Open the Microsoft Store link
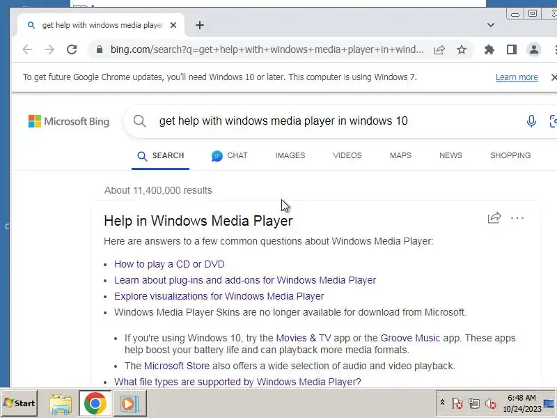This screenshot has height=418, width=557. pyautogui.click(x=177, y=366)
